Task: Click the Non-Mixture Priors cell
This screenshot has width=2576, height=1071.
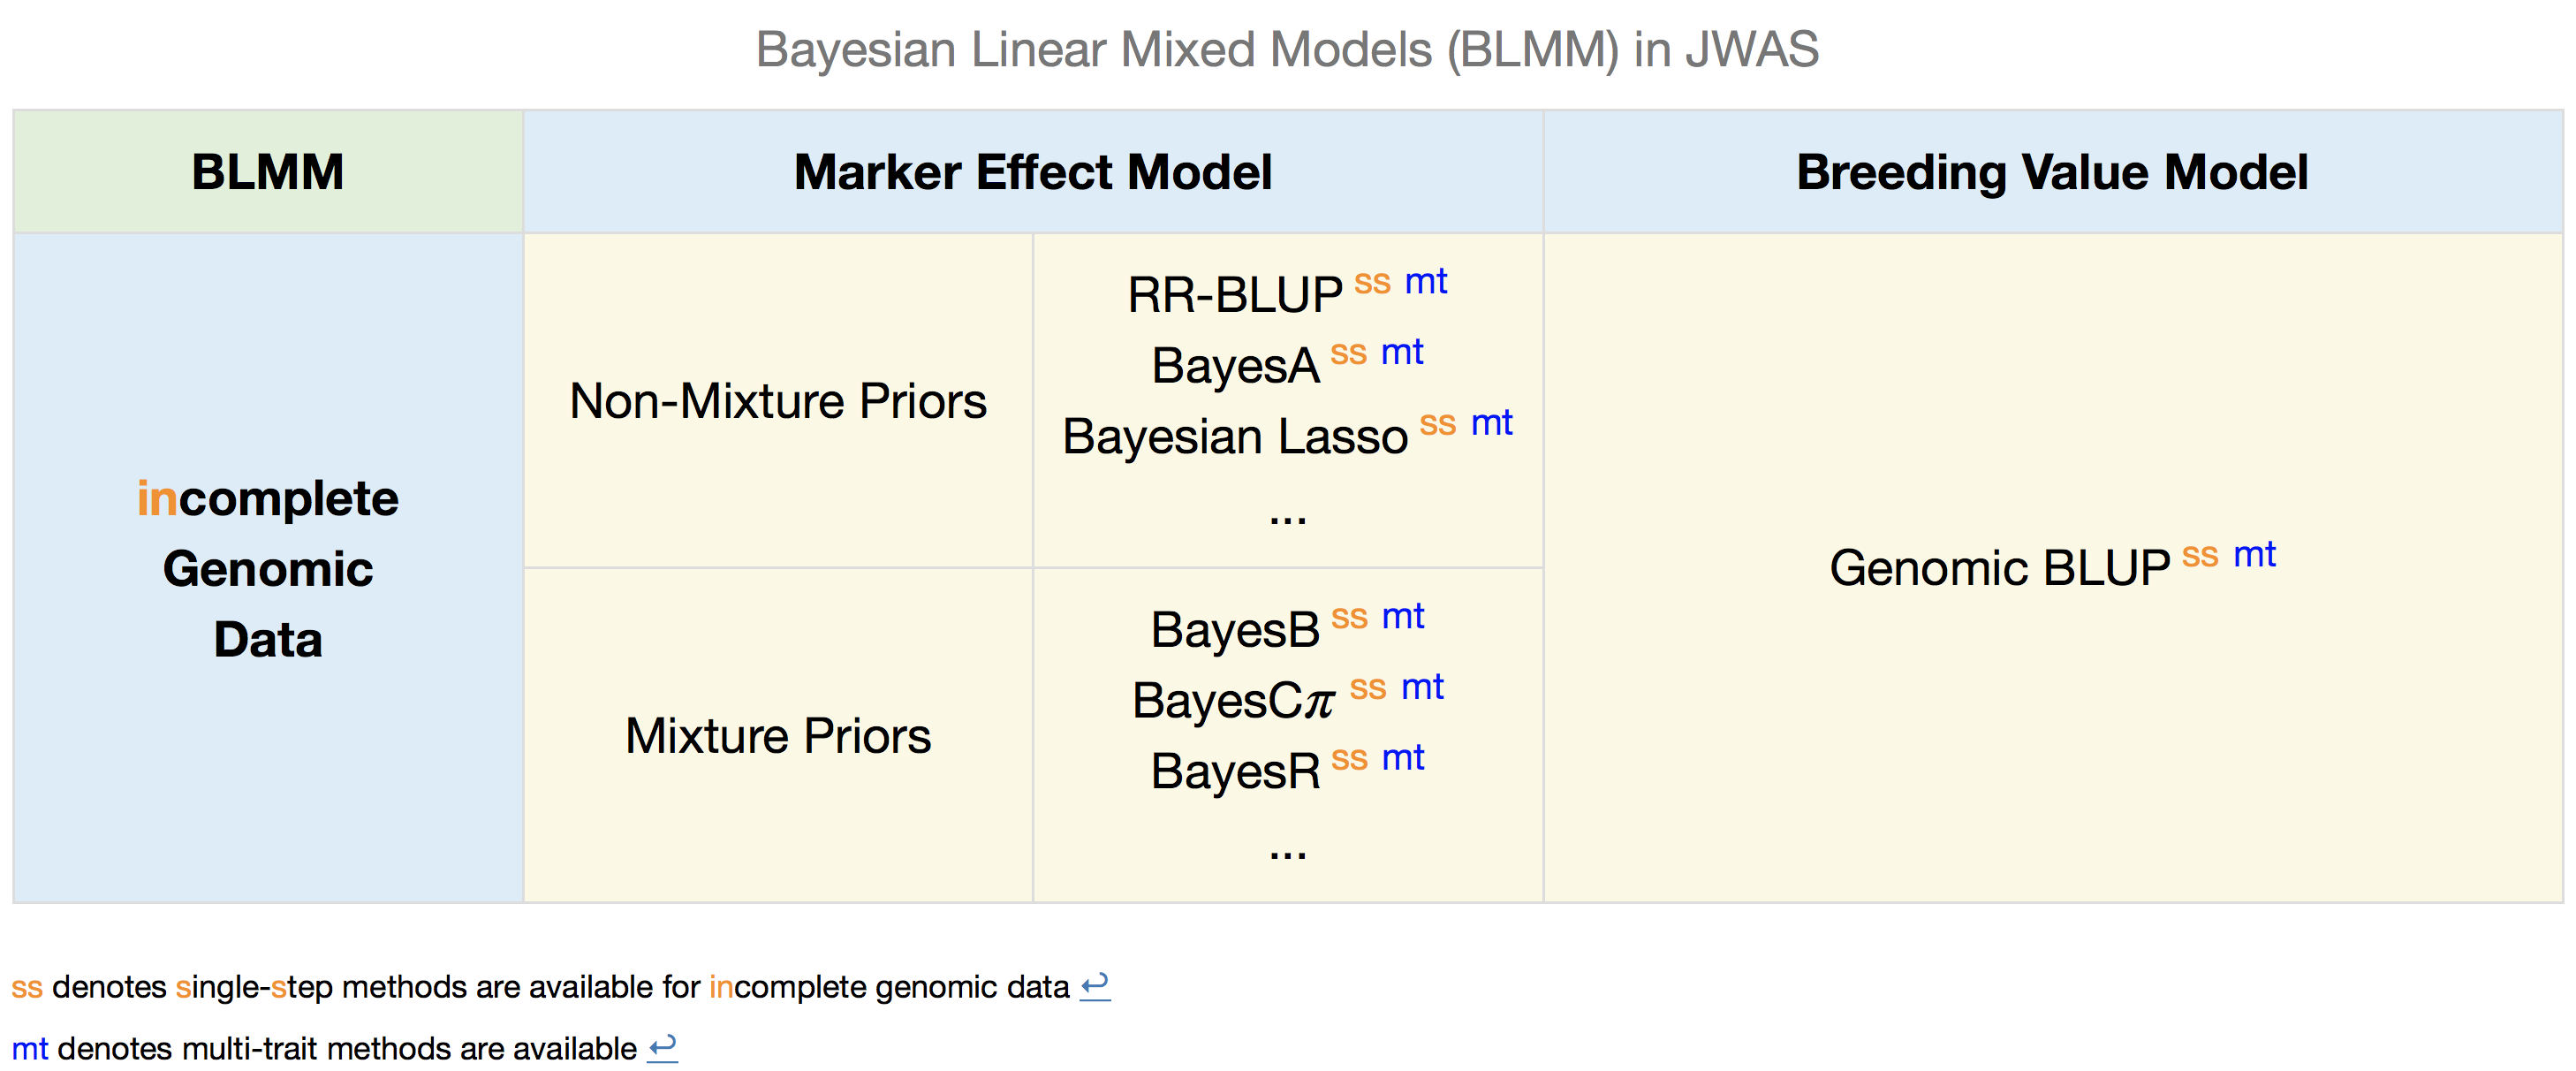Action: (x=778, y=401)
